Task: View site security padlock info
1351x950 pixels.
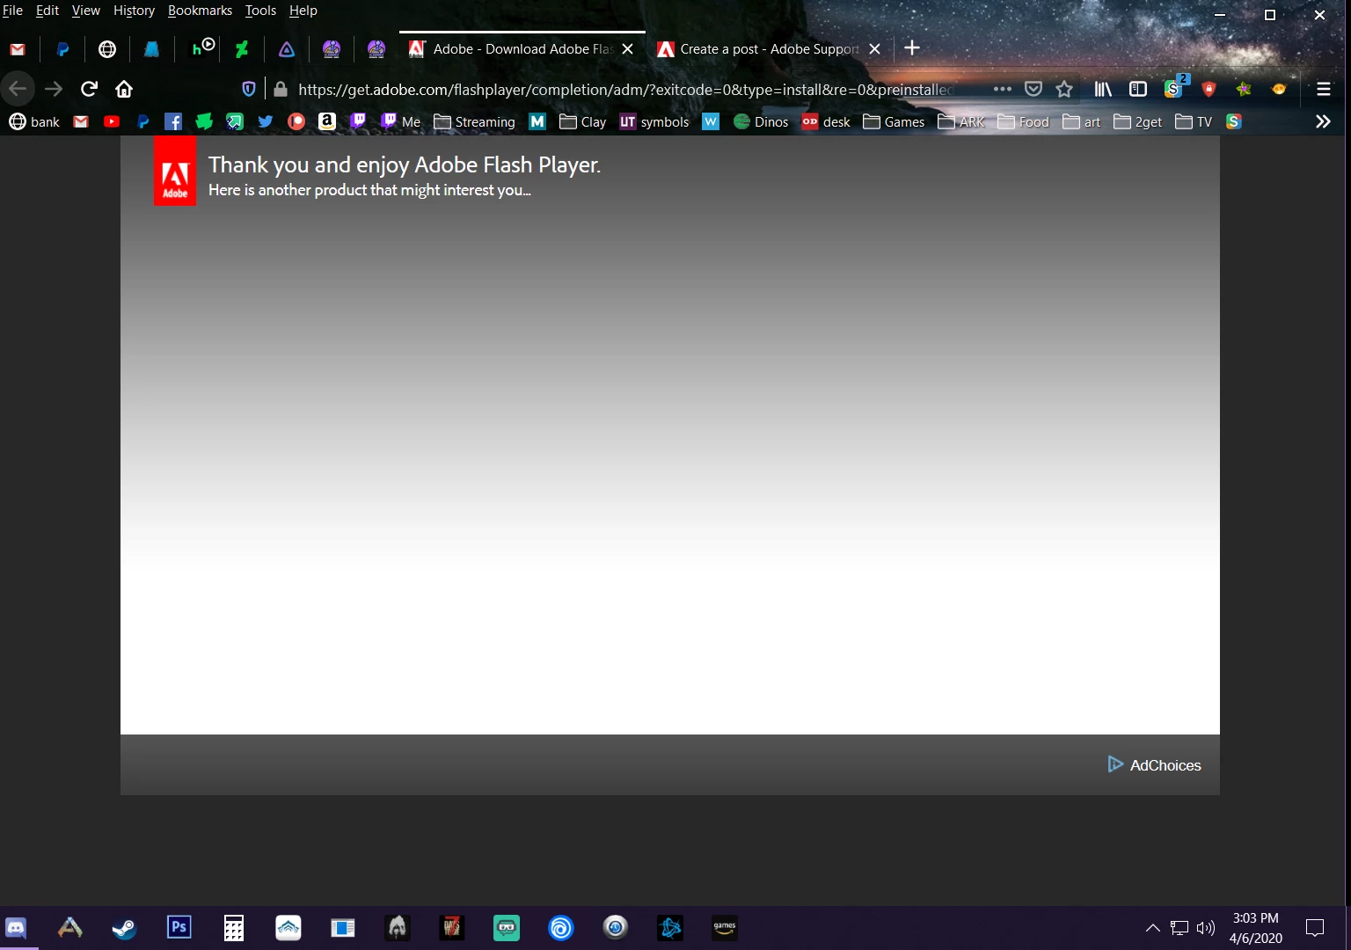Action: (281, 89)
